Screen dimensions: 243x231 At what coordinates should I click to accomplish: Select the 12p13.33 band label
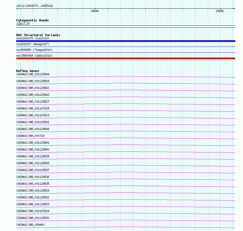coord(23,24)
